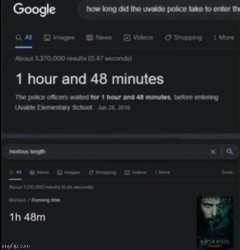Click the Uvalde police search query box
This screenshot has width=240, height=250.
coord(159,10)
